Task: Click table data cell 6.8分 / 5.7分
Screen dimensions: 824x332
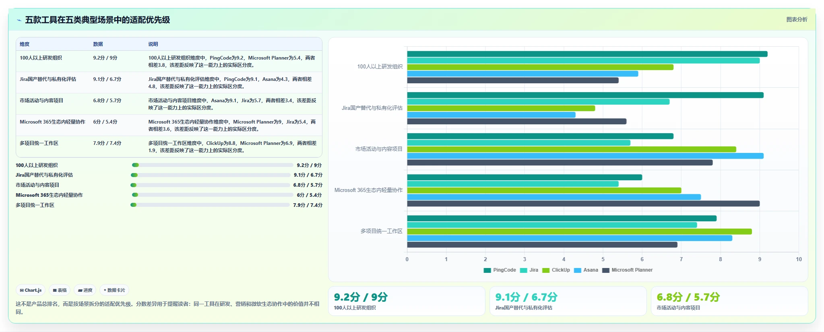Action: 107,101
